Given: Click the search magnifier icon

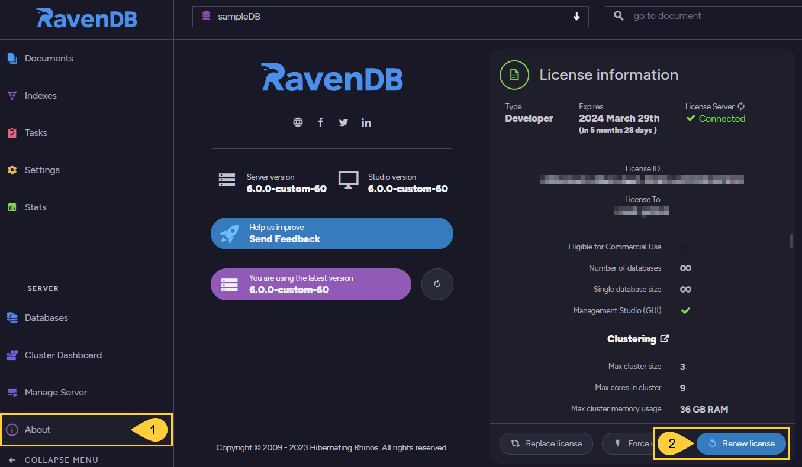Looking at the screenshot, I should [619, 16].
